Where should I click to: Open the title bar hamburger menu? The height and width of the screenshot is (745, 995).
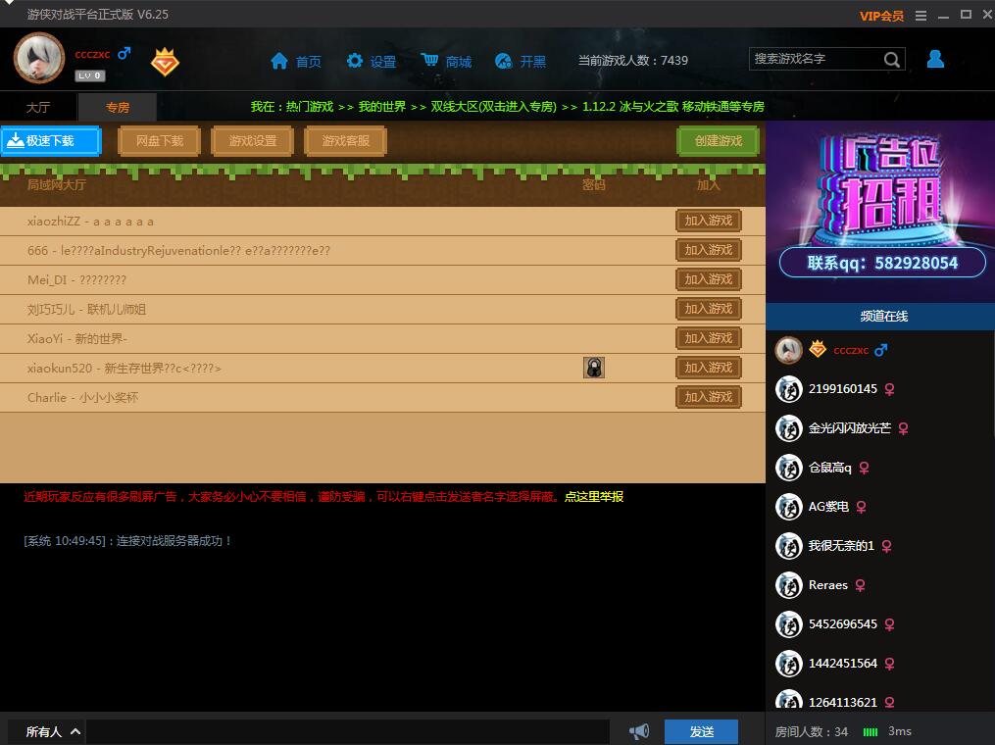[x=920, y=15]
